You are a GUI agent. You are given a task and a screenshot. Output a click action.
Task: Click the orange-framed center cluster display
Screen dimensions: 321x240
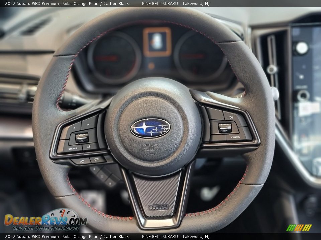click(x=157, y=42)
